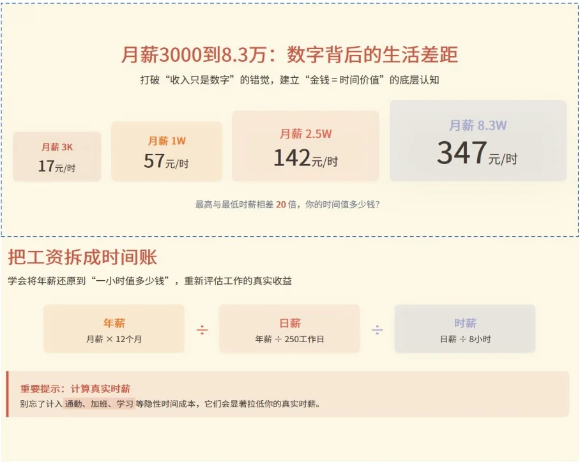Click the 时薪 formula card

(465, 328)
